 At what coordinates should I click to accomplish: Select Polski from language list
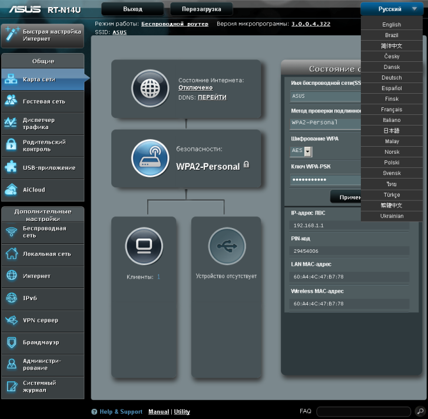[391, 163]
